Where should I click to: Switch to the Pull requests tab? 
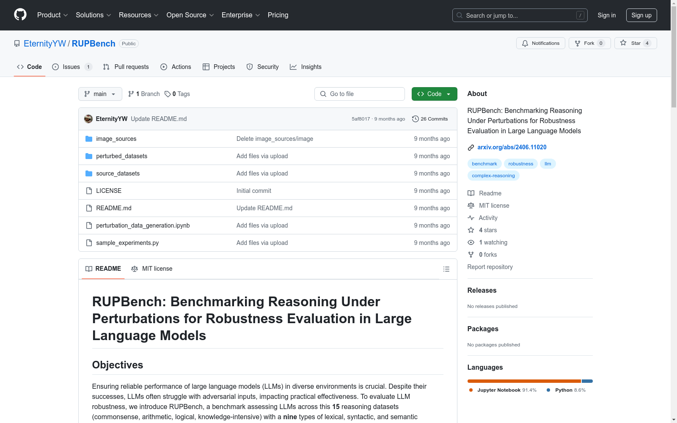pyautogui.click(x=126, y=67)
